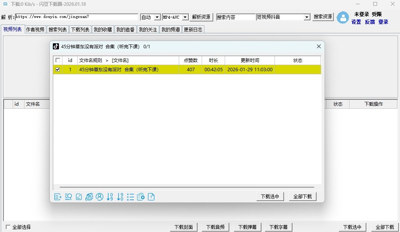Open the 更新日志 tab
The image size is (400, 232).
193,29
